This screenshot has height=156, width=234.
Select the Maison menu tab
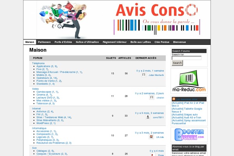[30, 42]
